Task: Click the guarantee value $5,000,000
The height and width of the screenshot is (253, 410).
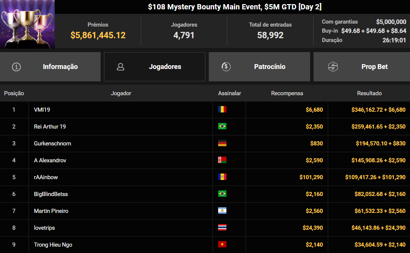Action: tap(391, 22)
